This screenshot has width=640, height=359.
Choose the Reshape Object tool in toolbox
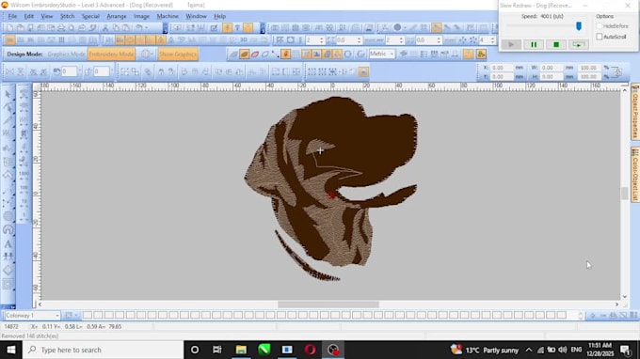pyautogui.click(x=8, y=107)
